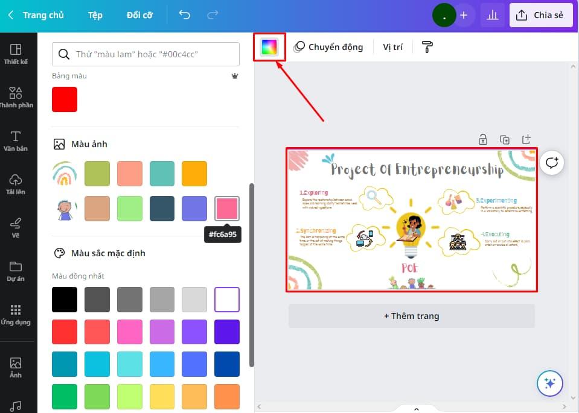
Task: Click the undo arrow
Action: [184, 15]
